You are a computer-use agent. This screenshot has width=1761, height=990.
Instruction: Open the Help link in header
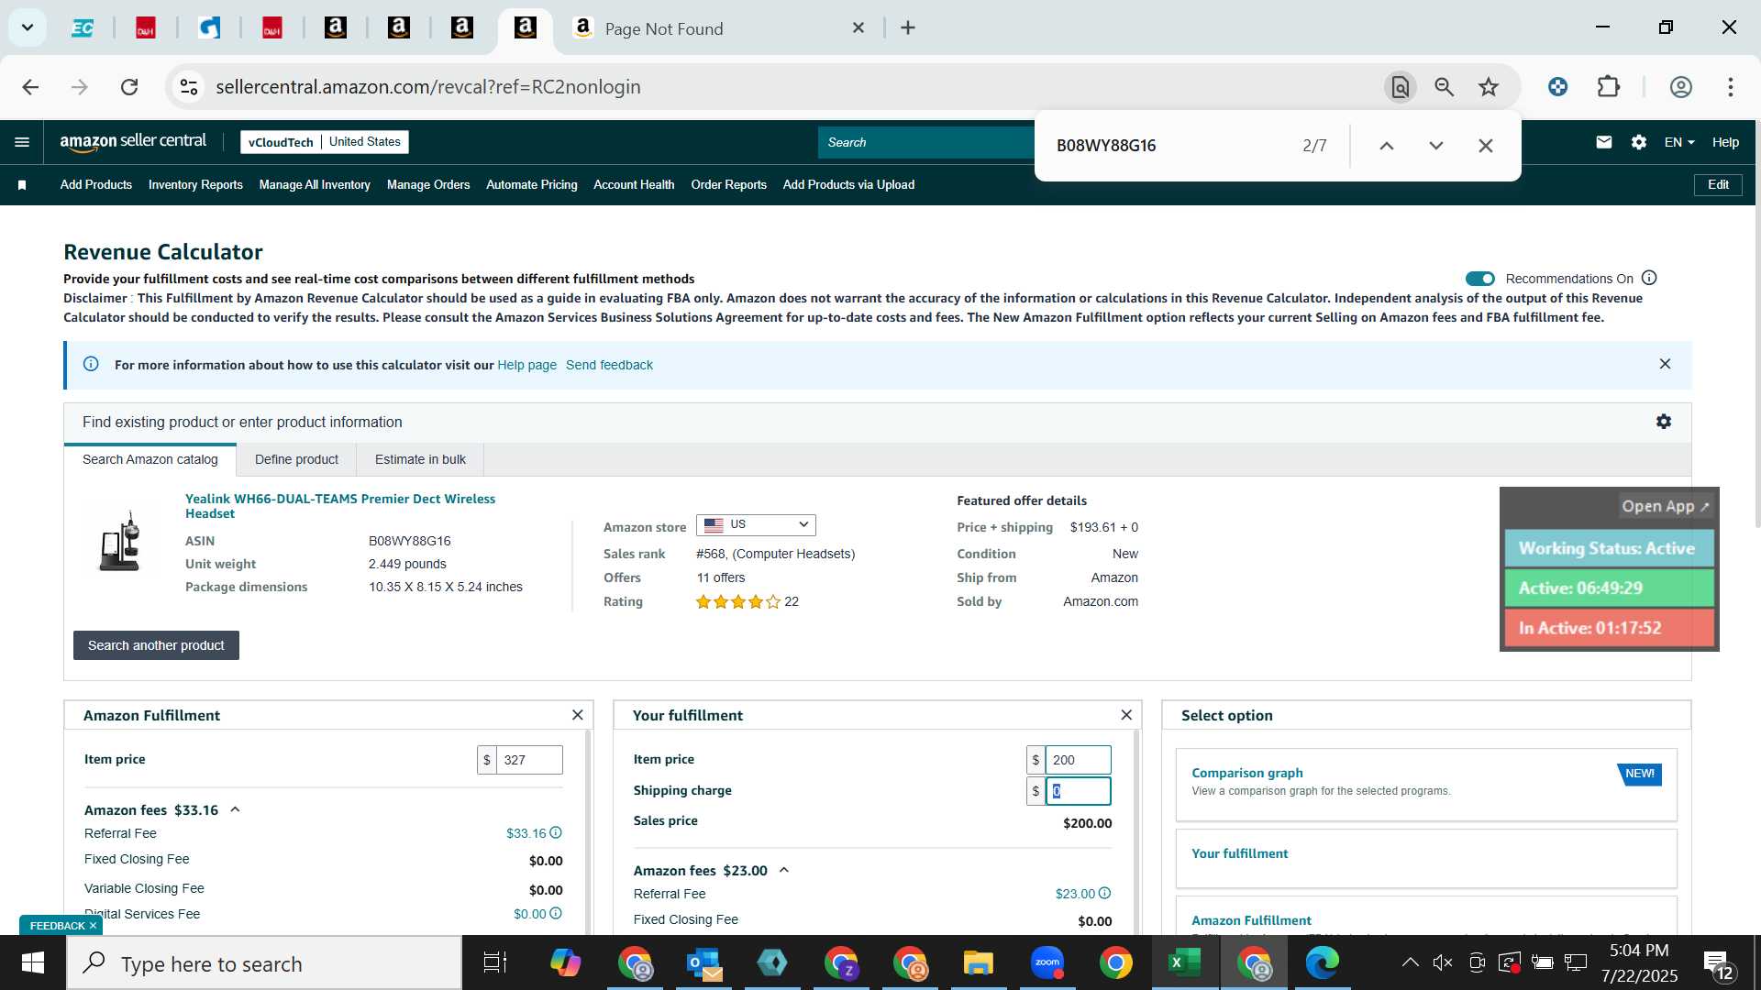[x=1725, y=142]
